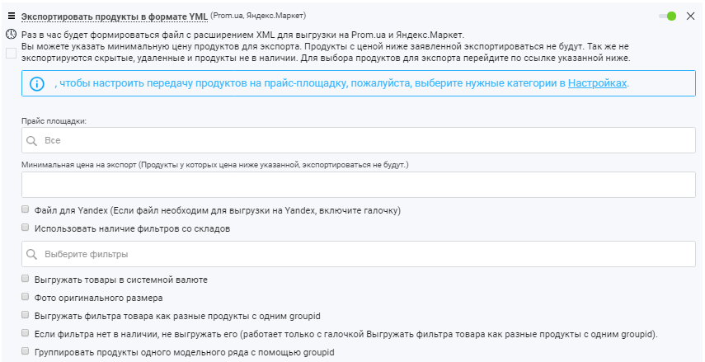Enable Файл для Yandex checkbox
705x362 pixels.
pos(26,209)
